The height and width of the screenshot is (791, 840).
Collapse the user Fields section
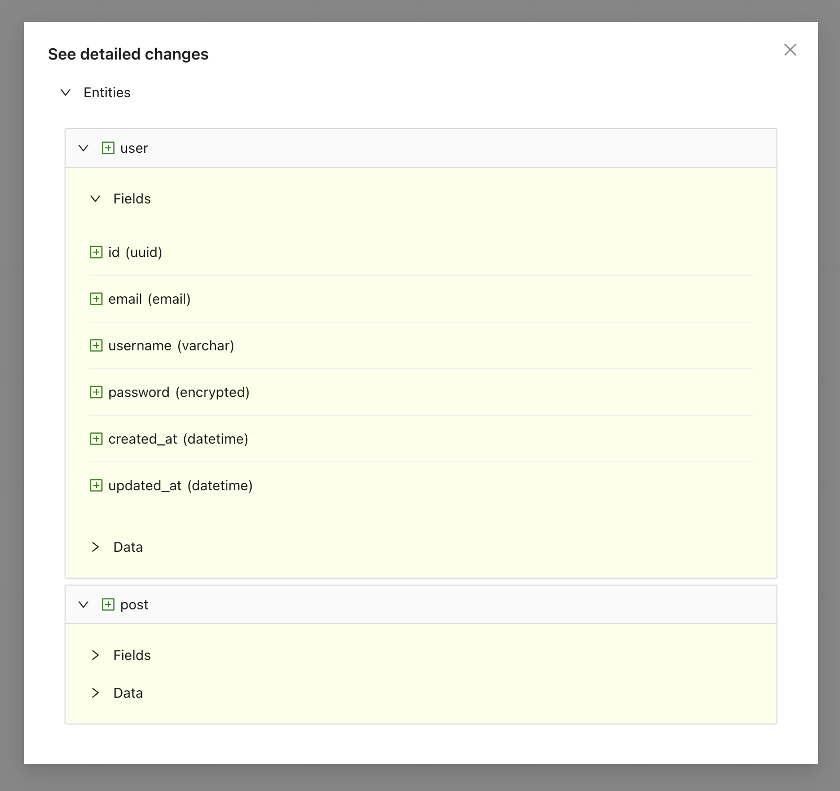[x=95, y=199]
